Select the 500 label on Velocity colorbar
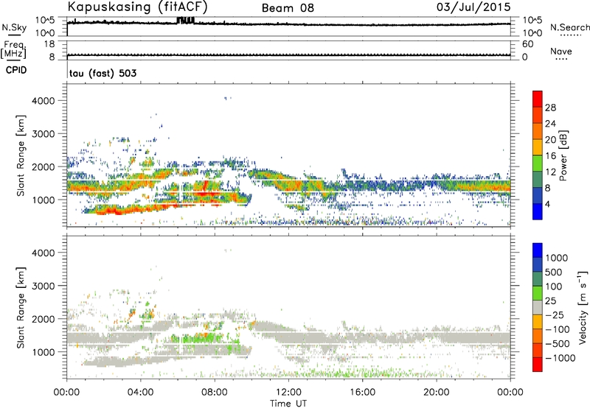This screenshot has height=408, width=590. click(554, 272)
